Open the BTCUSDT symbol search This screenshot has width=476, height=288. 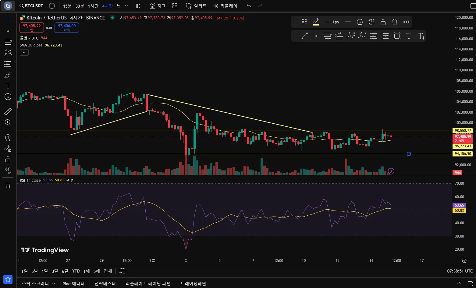(31, 6)
